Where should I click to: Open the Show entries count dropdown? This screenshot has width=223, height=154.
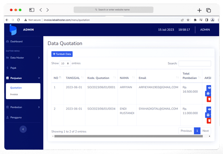(x=65, y=63)
